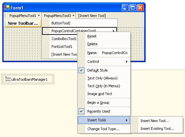Viewport: 185px width, 137px height.
Task: Minimize the Form1 window
Action: (125, 8)
